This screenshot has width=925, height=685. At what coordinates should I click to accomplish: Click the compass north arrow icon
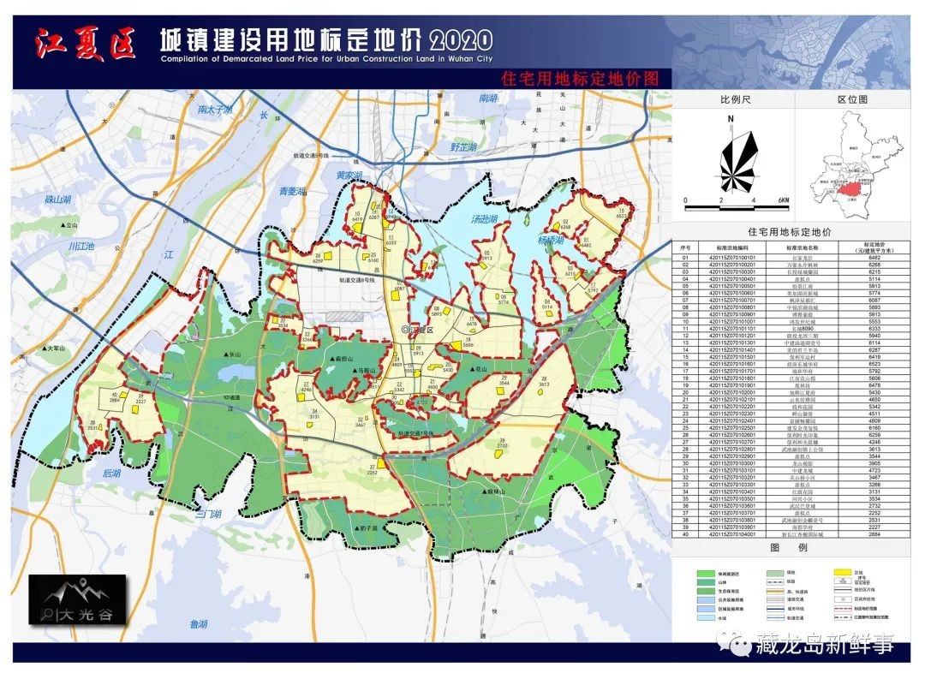coord(737,158)
